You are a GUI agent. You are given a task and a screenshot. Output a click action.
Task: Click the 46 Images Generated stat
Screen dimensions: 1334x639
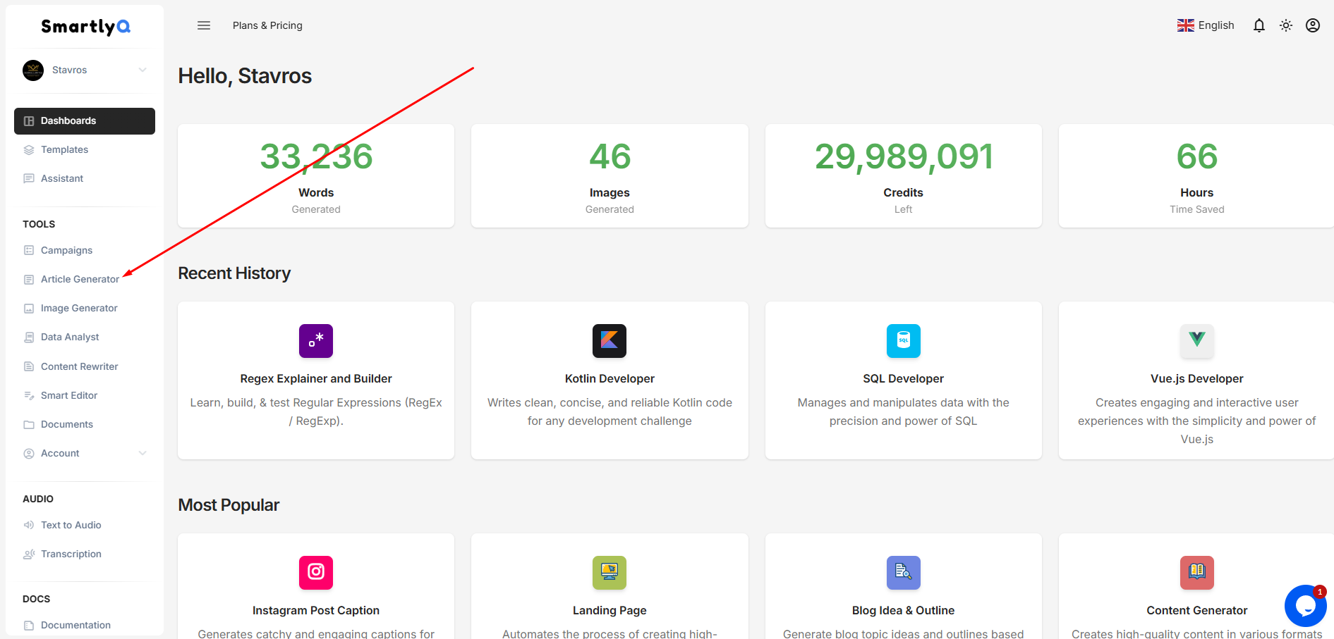tap(610, 176)
